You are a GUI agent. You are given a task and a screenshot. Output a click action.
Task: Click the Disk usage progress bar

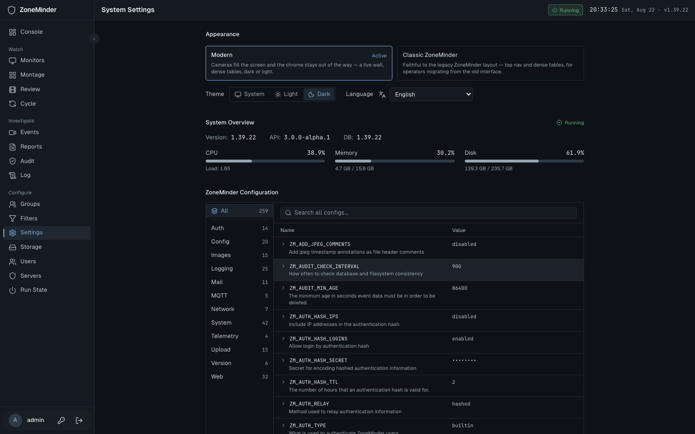point(524,161)
